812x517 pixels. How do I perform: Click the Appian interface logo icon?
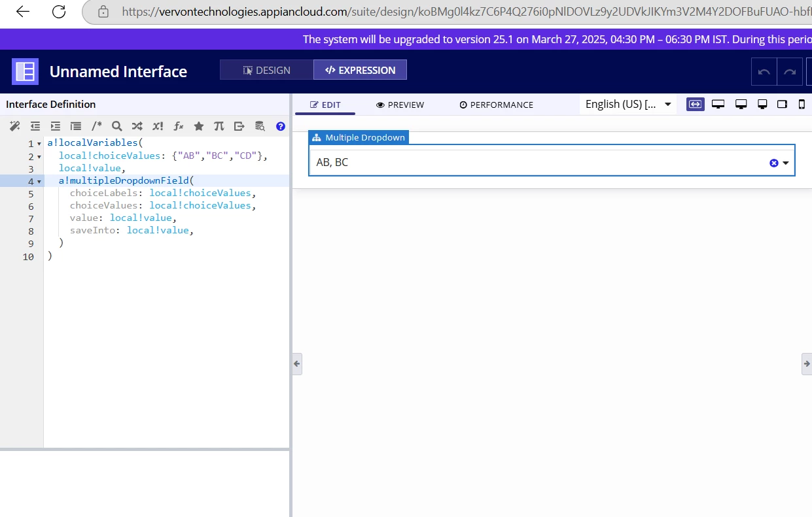point(25,71)
